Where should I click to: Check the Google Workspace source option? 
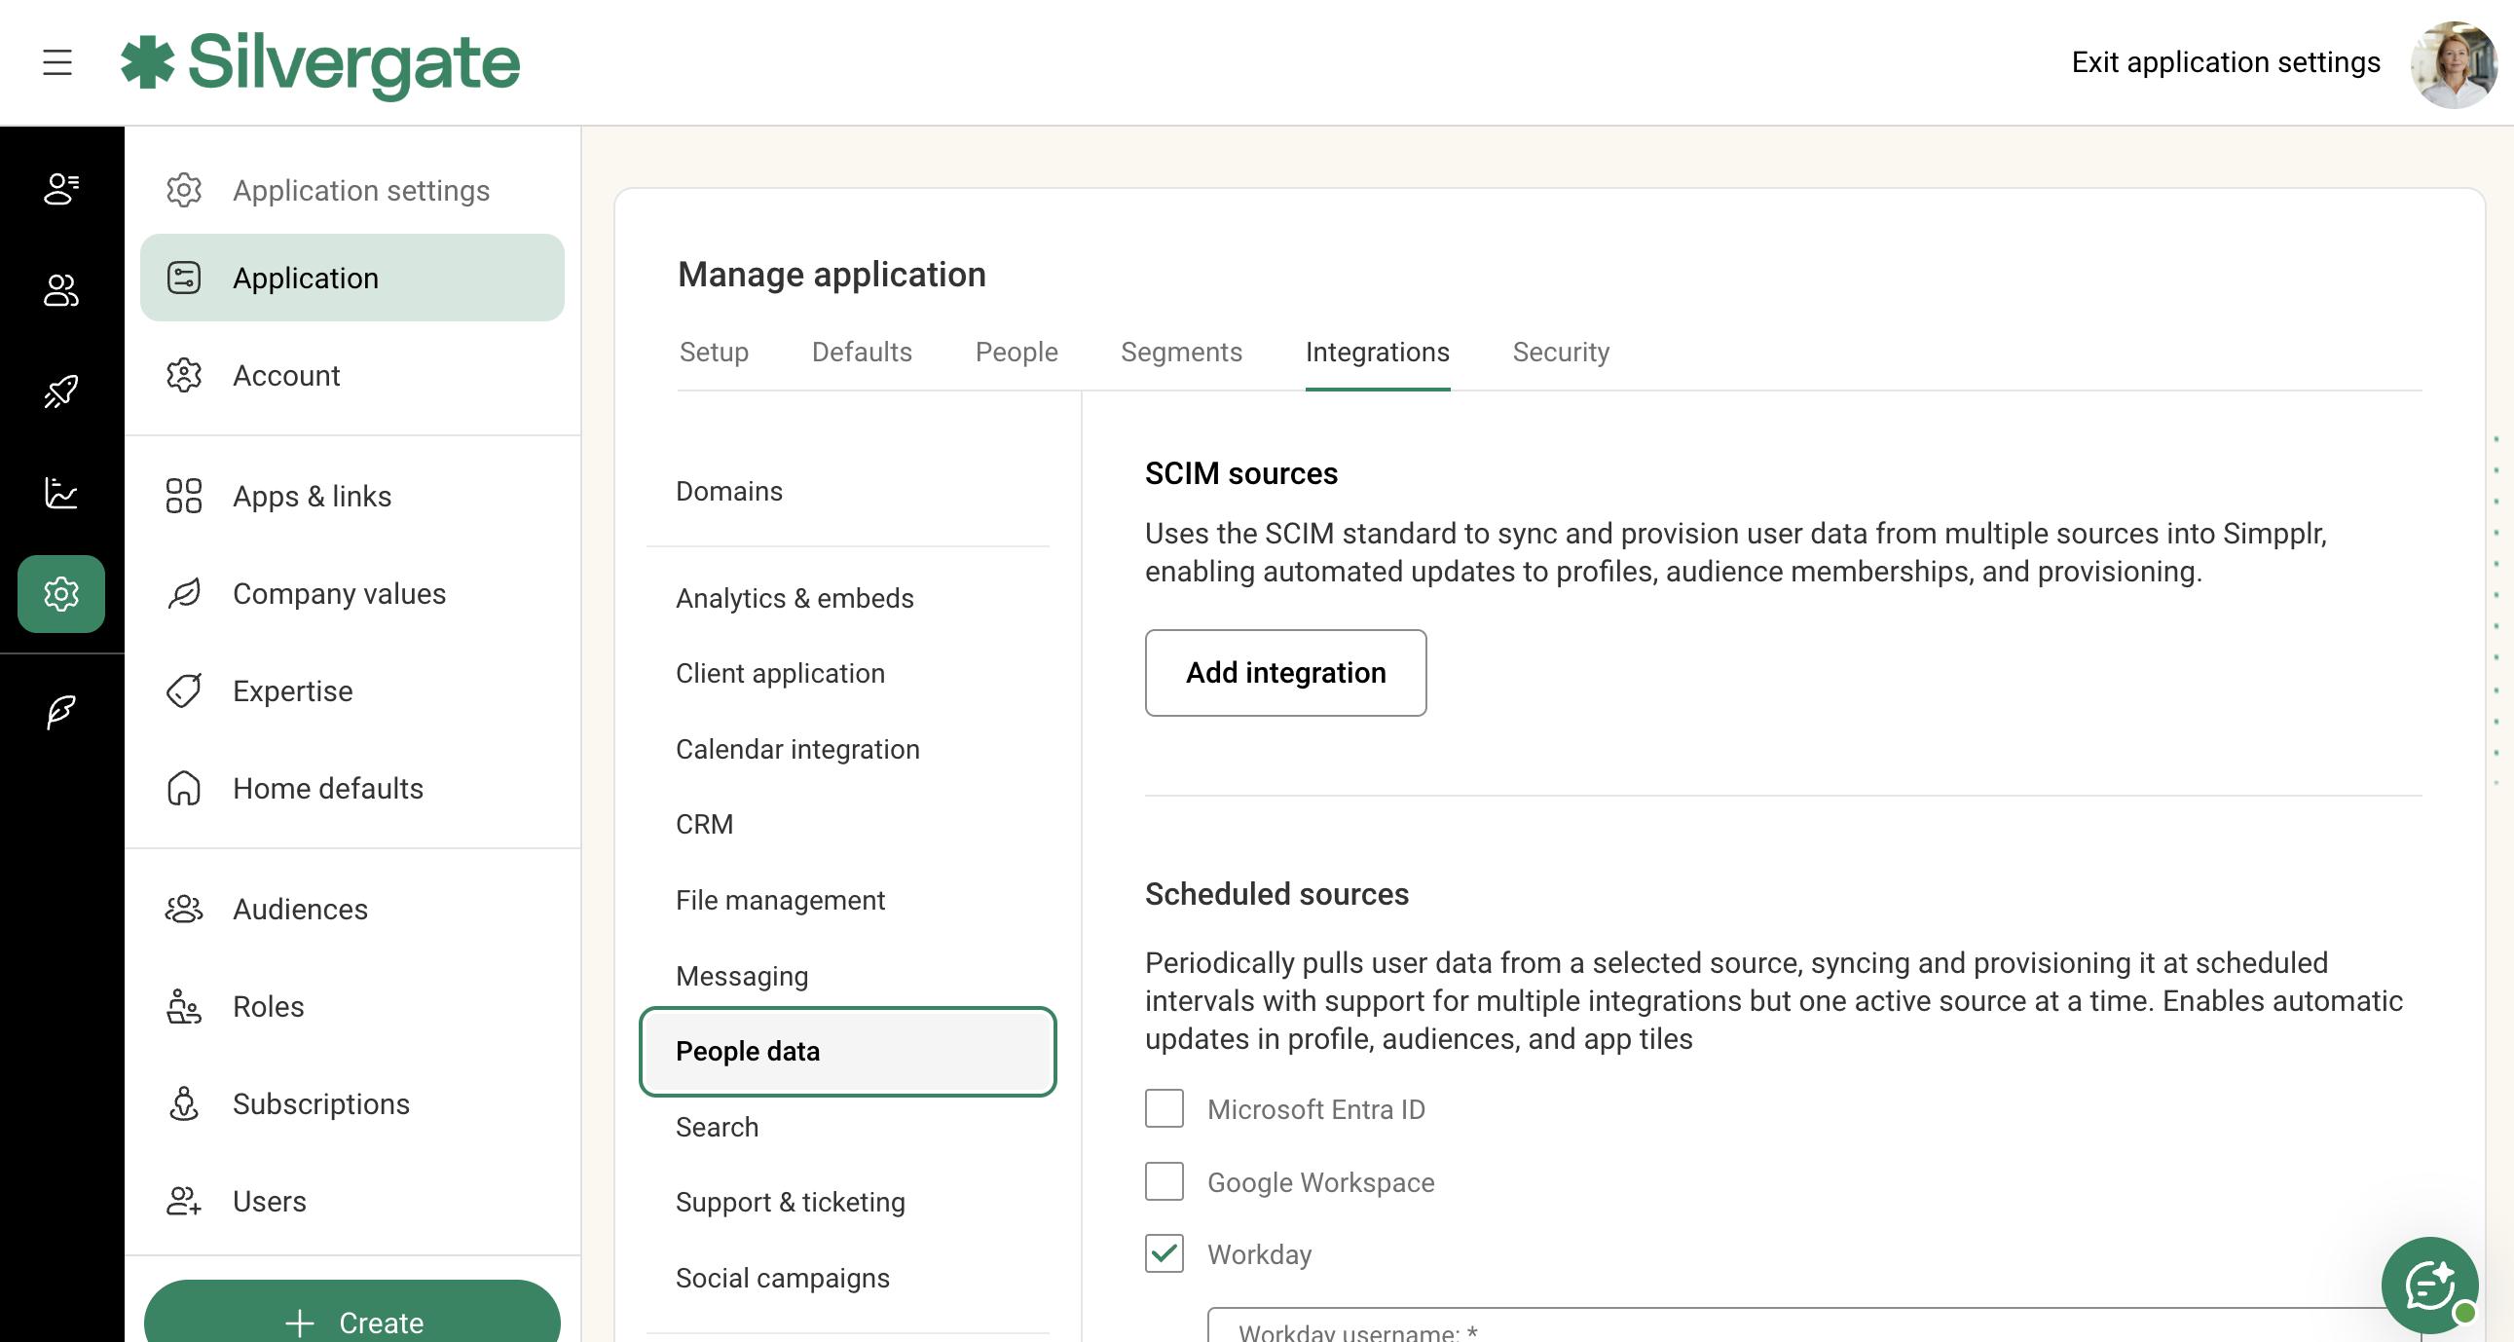pos(1164,1181)
